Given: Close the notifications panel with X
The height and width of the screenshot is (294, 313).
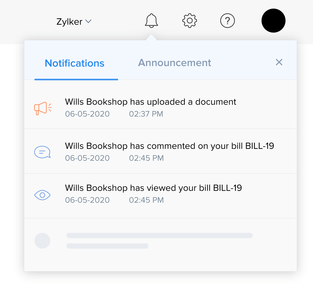Looking at the screenshot, I should (x=279, y=62).
